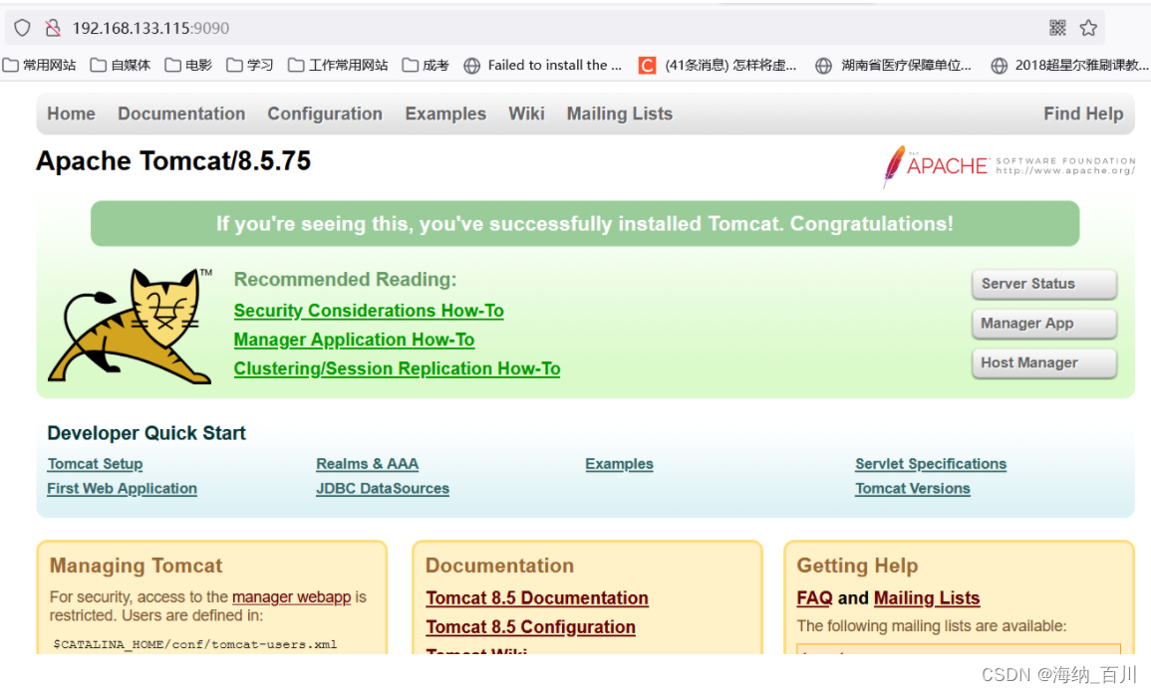The image size is (1151, 693).
Task: Click the Apache Tomcat/8.5.75 heading
Action: coord(173,160)
